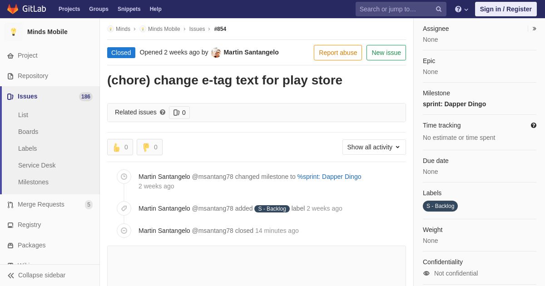The image size is (545, 286).
Task: Collapse the right sidebar with the chevron
Action: [x=535, y=29]
